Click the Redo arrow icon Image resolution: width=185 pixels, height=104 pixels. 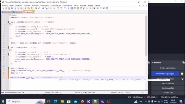(39, 8)
